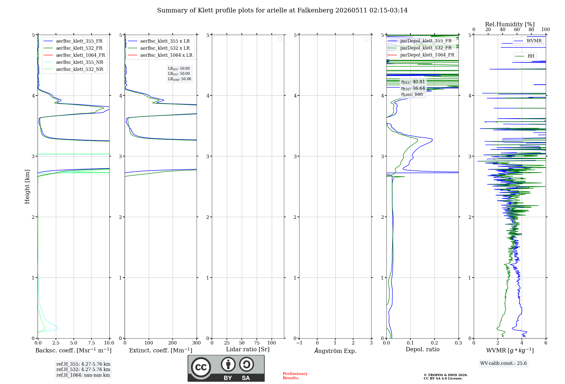
Task: Click legend entry aerBsc_klett_532_NR
Action: (x=74, y=69)
